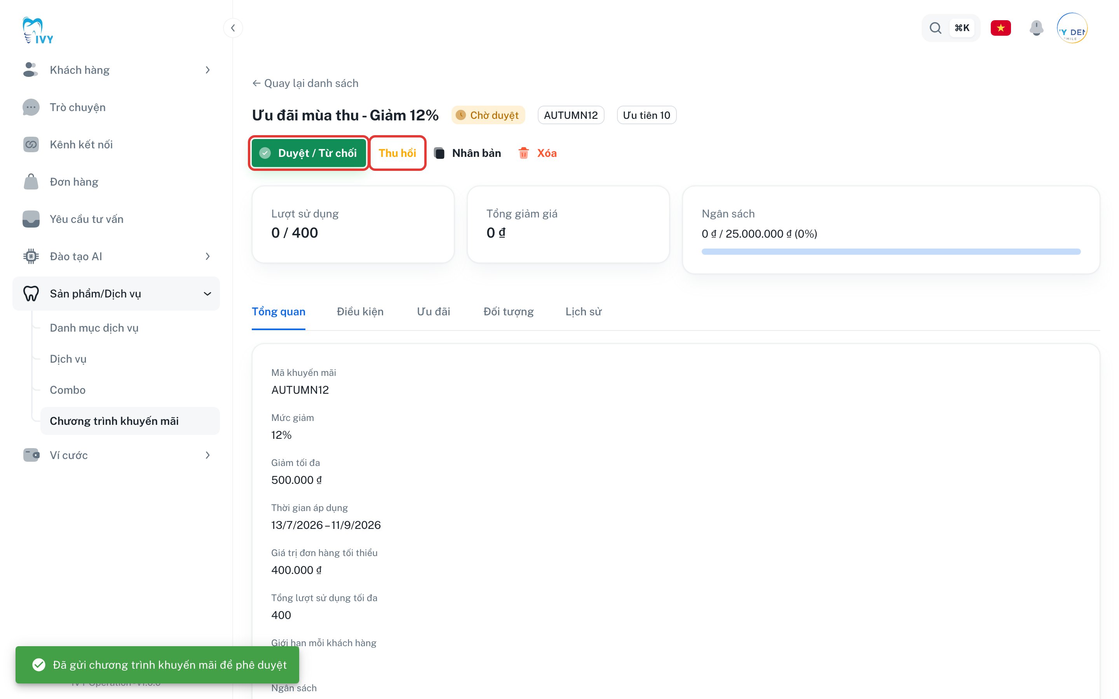
Task: Switch language via the Vietnam flag icon
Action: pos(1000,28)
